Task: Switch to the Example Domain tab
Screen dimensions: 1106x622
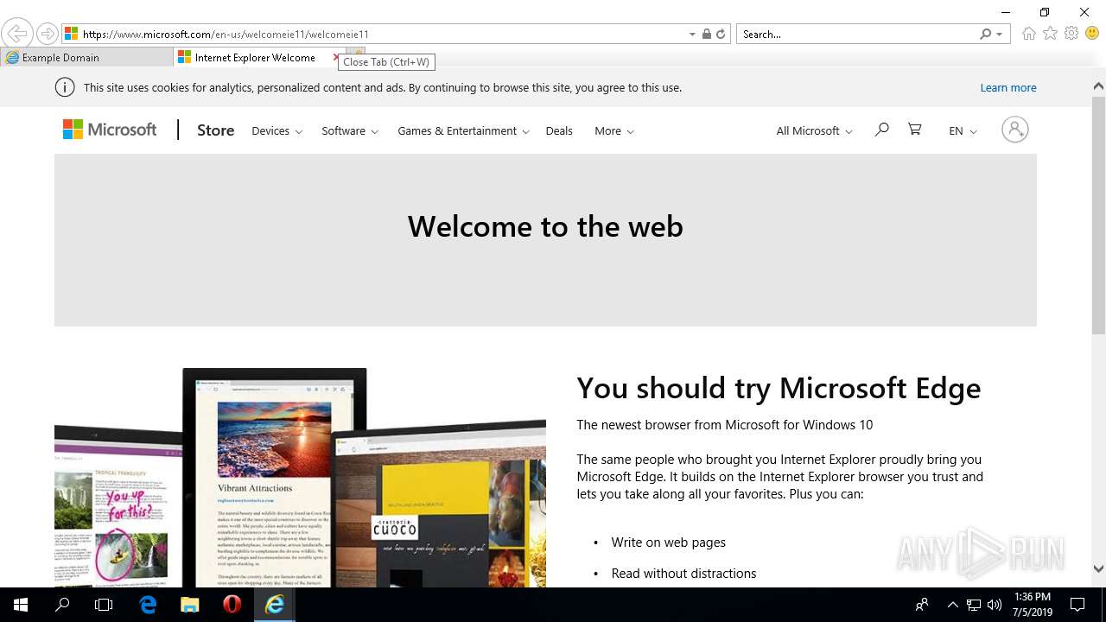Action: (86, 57)
